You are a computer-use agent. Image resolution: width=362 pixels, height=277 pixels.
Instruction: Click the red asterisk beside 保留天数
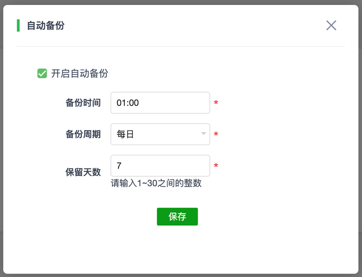click(216, 166)
